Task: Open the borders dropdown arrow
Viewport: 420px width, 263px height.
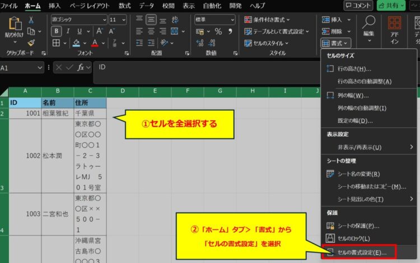Action: (x=64, y=43)
